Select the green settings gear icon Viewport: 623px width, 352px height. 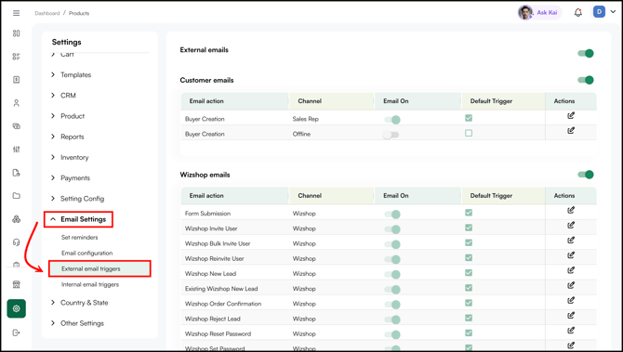coord(17,308)
